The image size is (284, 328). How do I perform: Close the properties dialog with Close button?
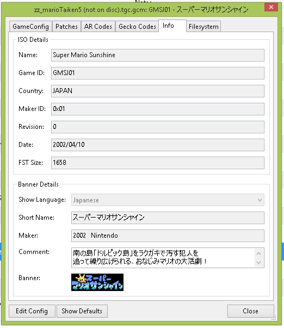pyautogui.click(x=250, y=311)
